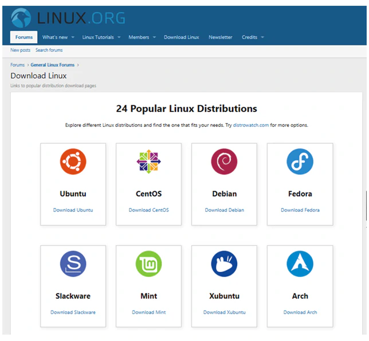Screen dimensions: 369x341
Task: Click the Xubuntu card heading
Action: coord(224,296)
